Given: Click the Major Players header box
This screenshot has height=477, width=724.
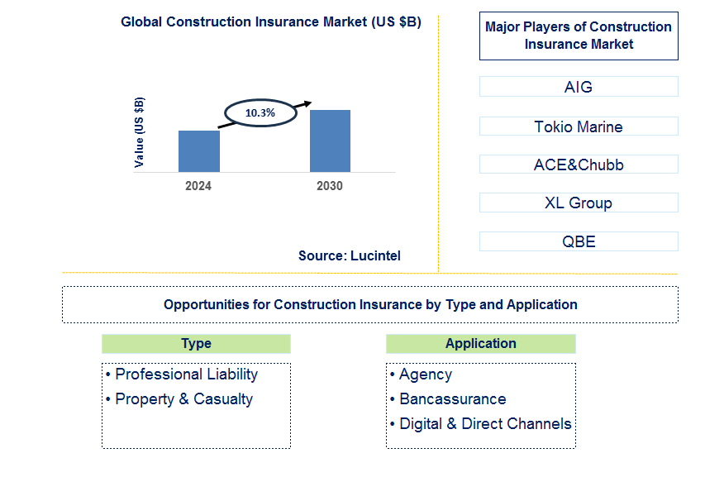Looking at the screenshot, I should click(x=578, y=36).
